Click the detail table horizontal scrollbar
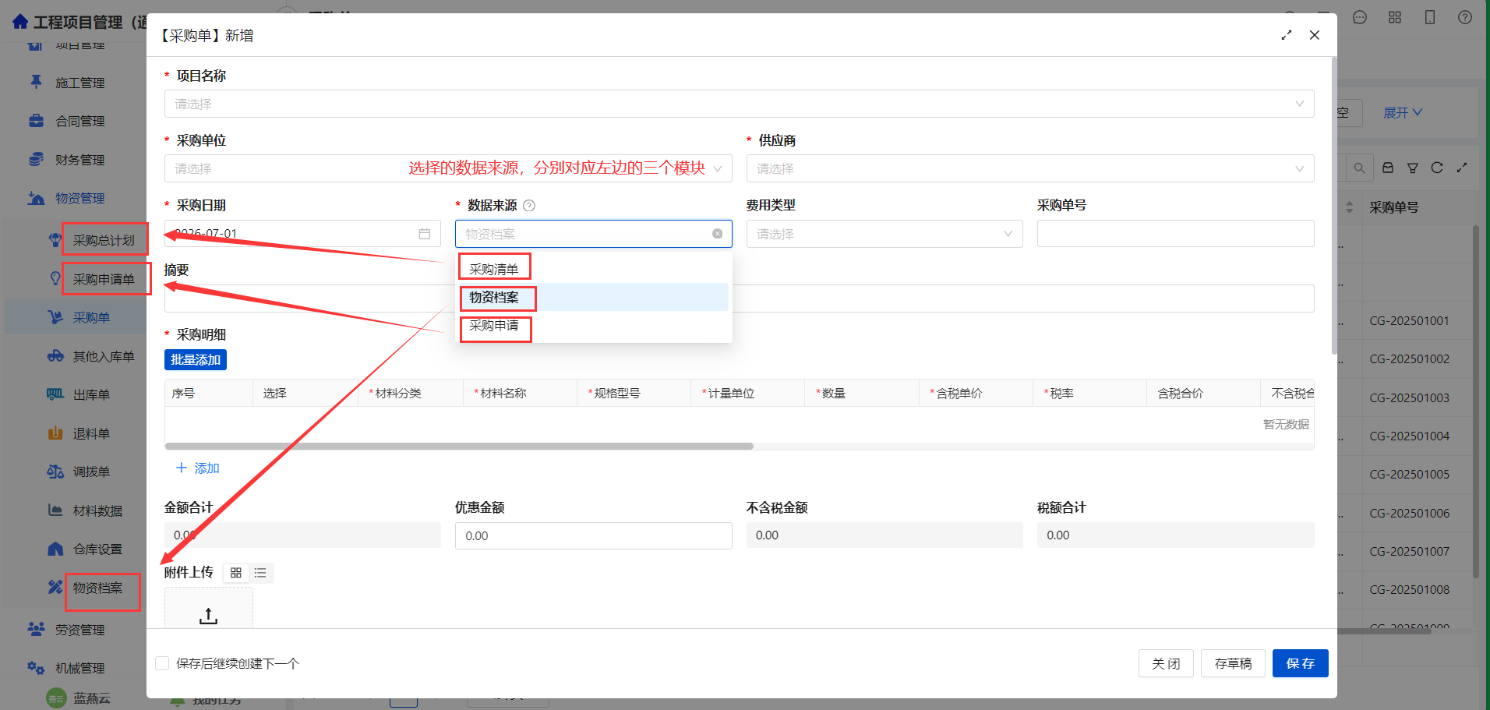This screenshot has width=1490, height=710. point(459,447)
